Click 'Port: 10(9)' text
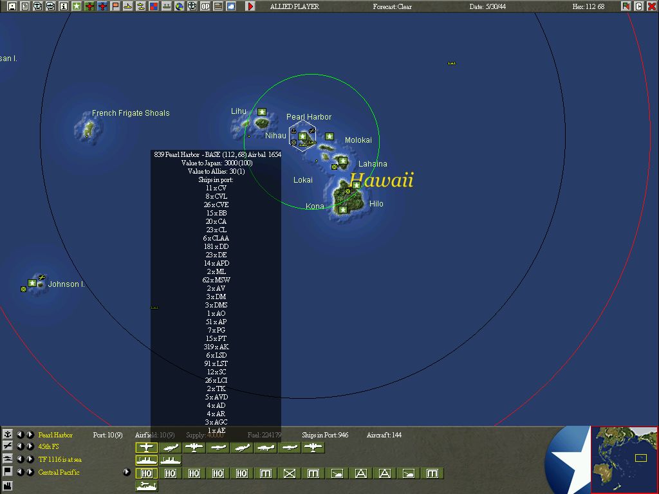 coord(107,435)
